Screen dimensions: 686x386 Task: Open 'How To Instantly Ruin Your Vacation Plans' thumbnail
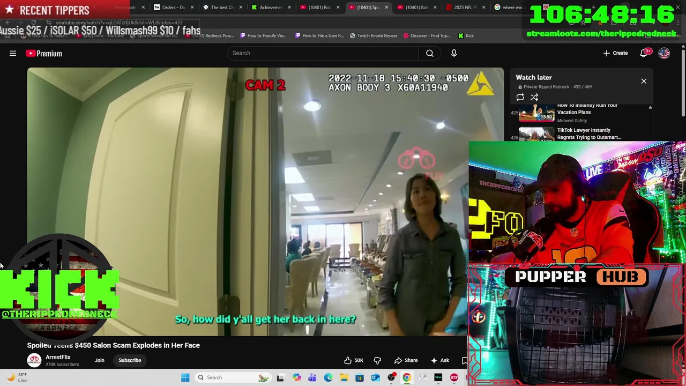536,113
